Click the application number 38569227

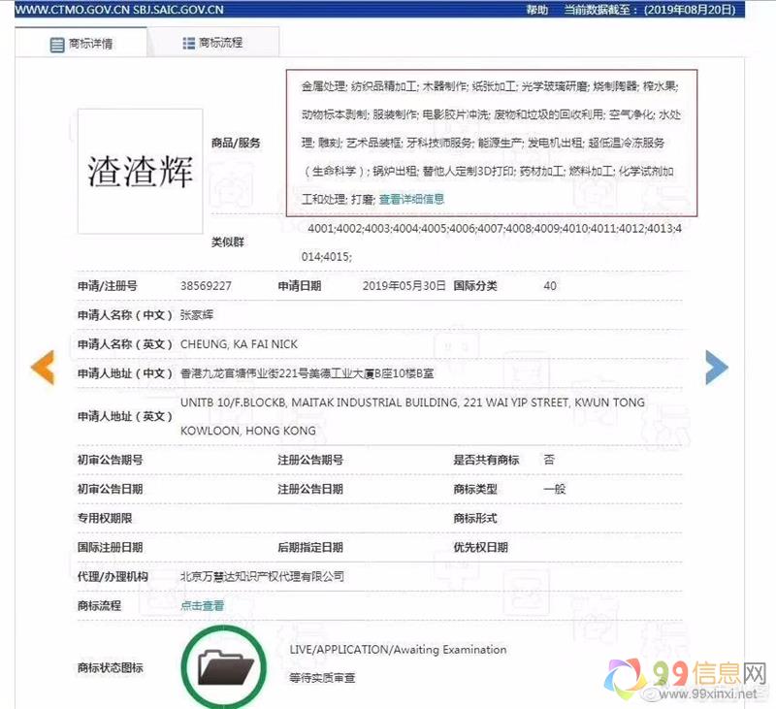[205, 286]
